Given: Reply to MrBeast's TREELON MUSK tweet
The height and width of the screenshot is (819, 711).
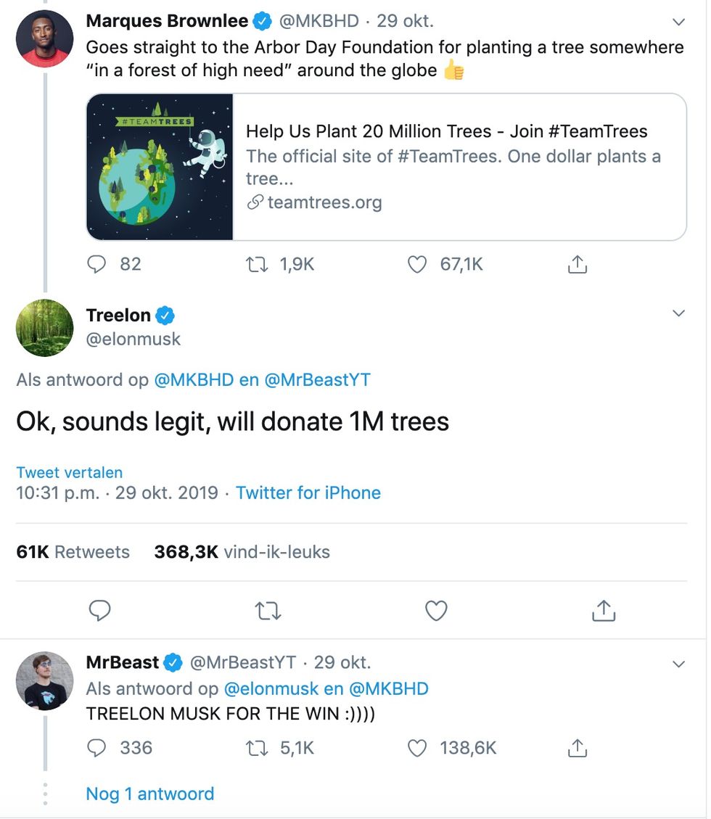Looking at the screenshot, I should (96, 748).
